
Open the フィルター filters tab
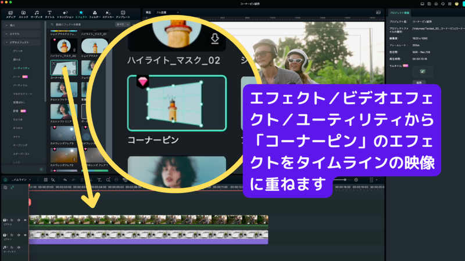click(95, 14)
